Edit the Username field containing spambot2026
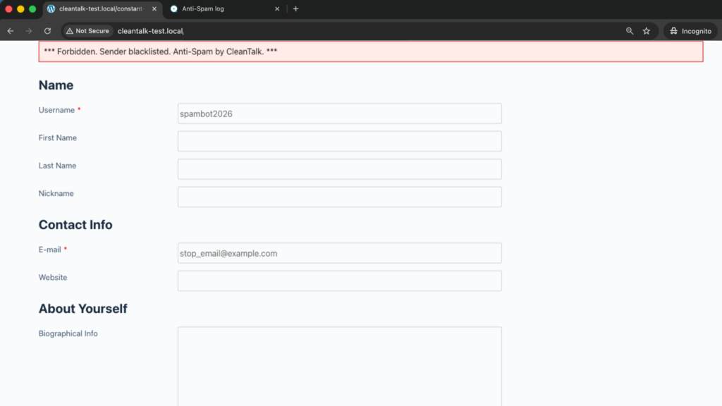722x406 pixels. click(x=339, y=113)
